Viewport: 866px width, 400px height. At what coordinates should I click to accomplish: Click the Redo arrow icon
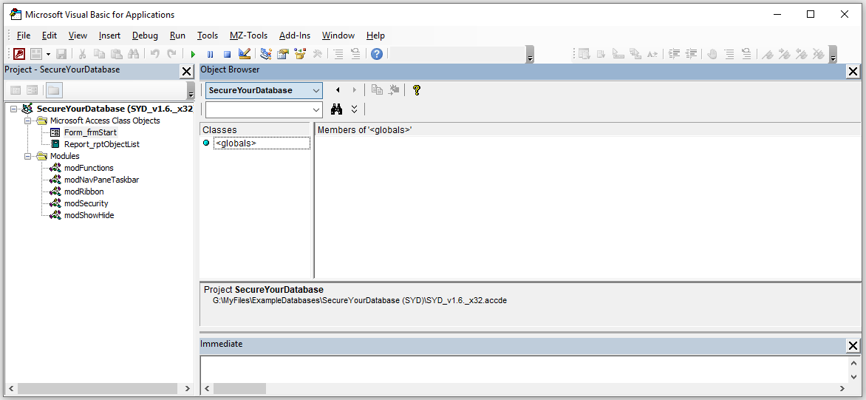coord(171,53)
